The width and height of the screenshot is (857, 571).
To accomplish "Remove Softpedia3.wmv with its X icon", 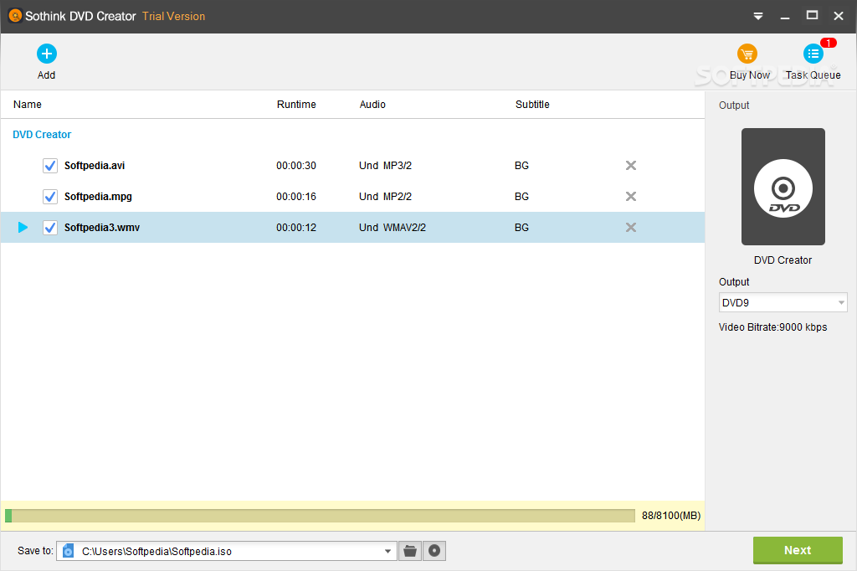I will (x=631, y=227).
